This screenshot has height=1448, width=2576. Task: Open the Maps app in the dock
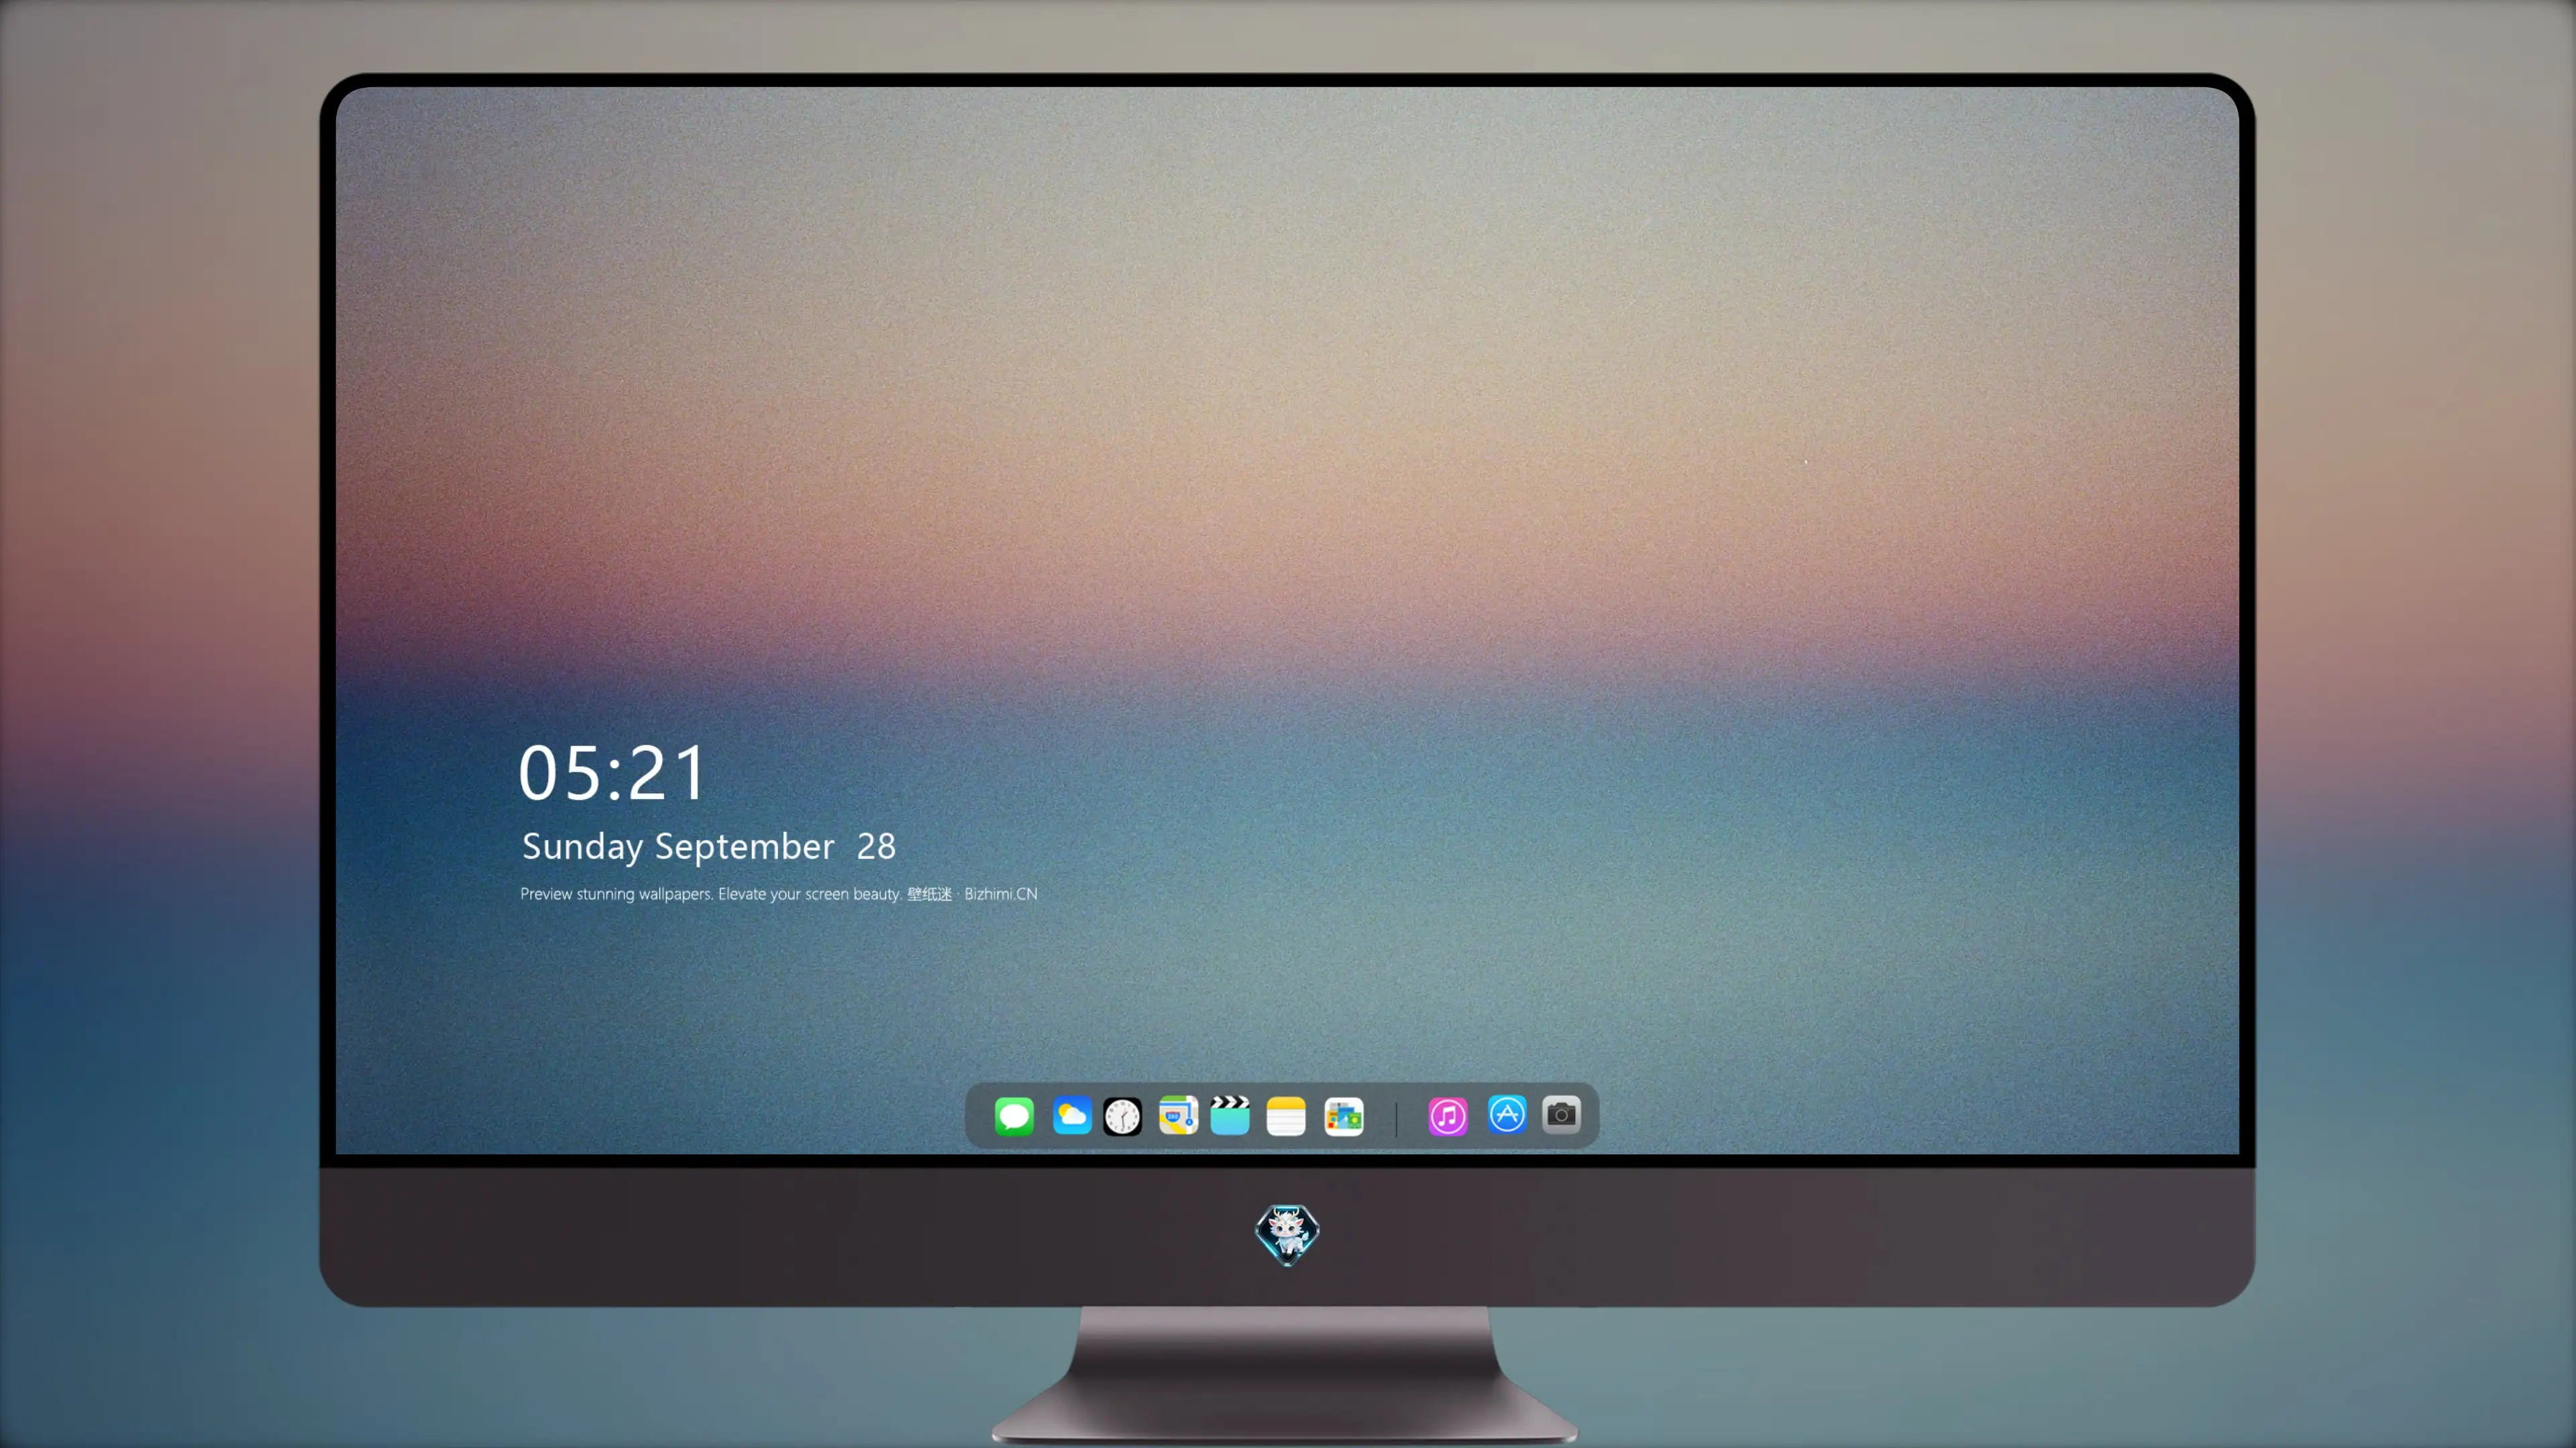click(1178, 1115)
